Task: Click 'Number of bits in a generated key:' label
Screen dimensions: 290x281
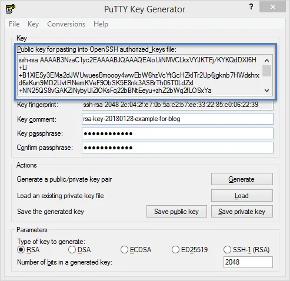Action: [x=65, y=262]
